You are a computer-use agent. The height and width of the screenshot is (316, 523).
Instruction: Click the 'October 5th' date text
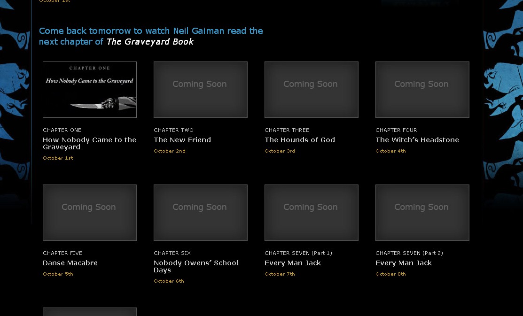pos(58,274)
